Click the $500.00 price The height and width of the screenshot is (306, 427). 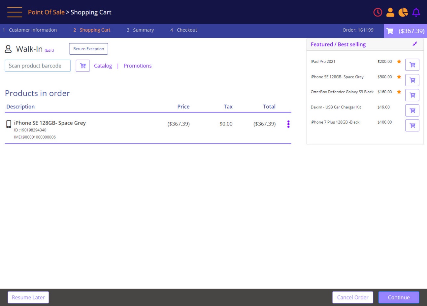pos(385,77)
